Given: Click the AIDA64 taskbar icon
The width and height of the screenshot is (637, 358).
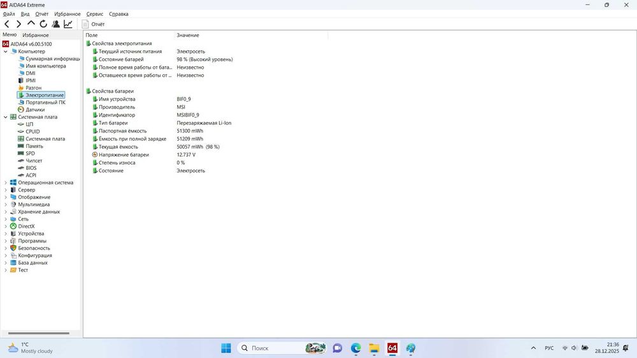Looking at the screenshot, I should [392, 348].
